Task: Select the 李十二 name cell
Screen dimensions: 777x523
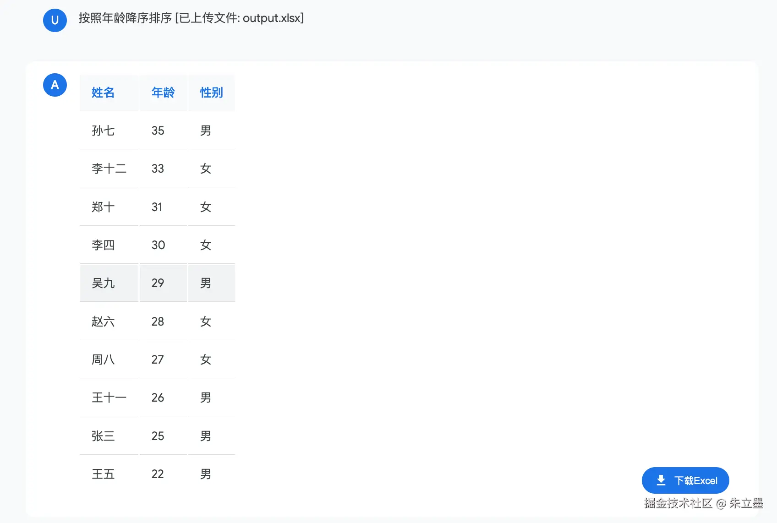Action: click(x=109, y=169)
